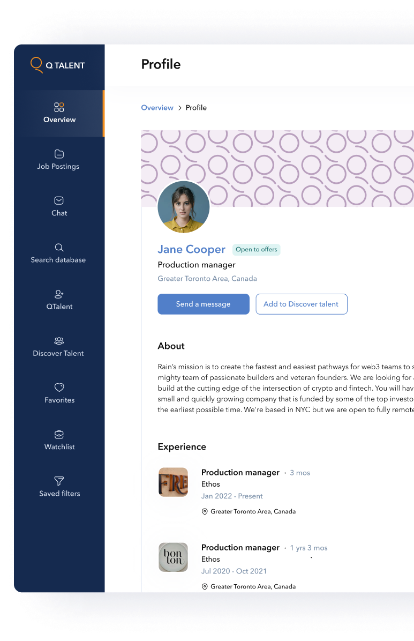Follow the Overview breadcrumb link

157,108
